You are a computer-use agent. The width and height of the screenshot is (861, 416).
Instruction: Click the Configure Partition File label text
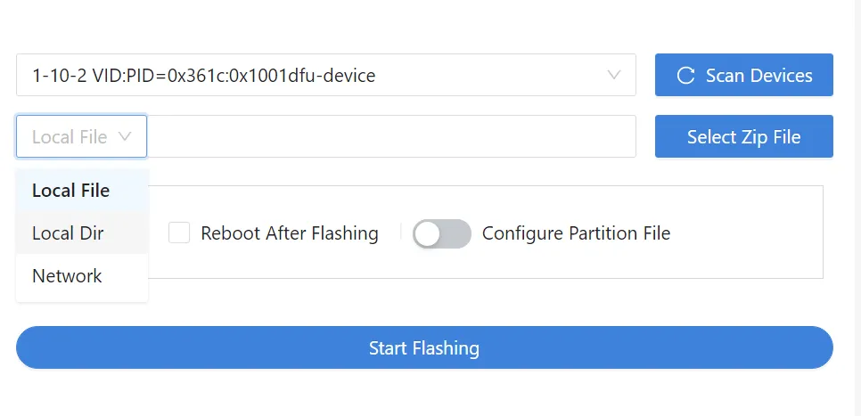[x=576, y=233]
